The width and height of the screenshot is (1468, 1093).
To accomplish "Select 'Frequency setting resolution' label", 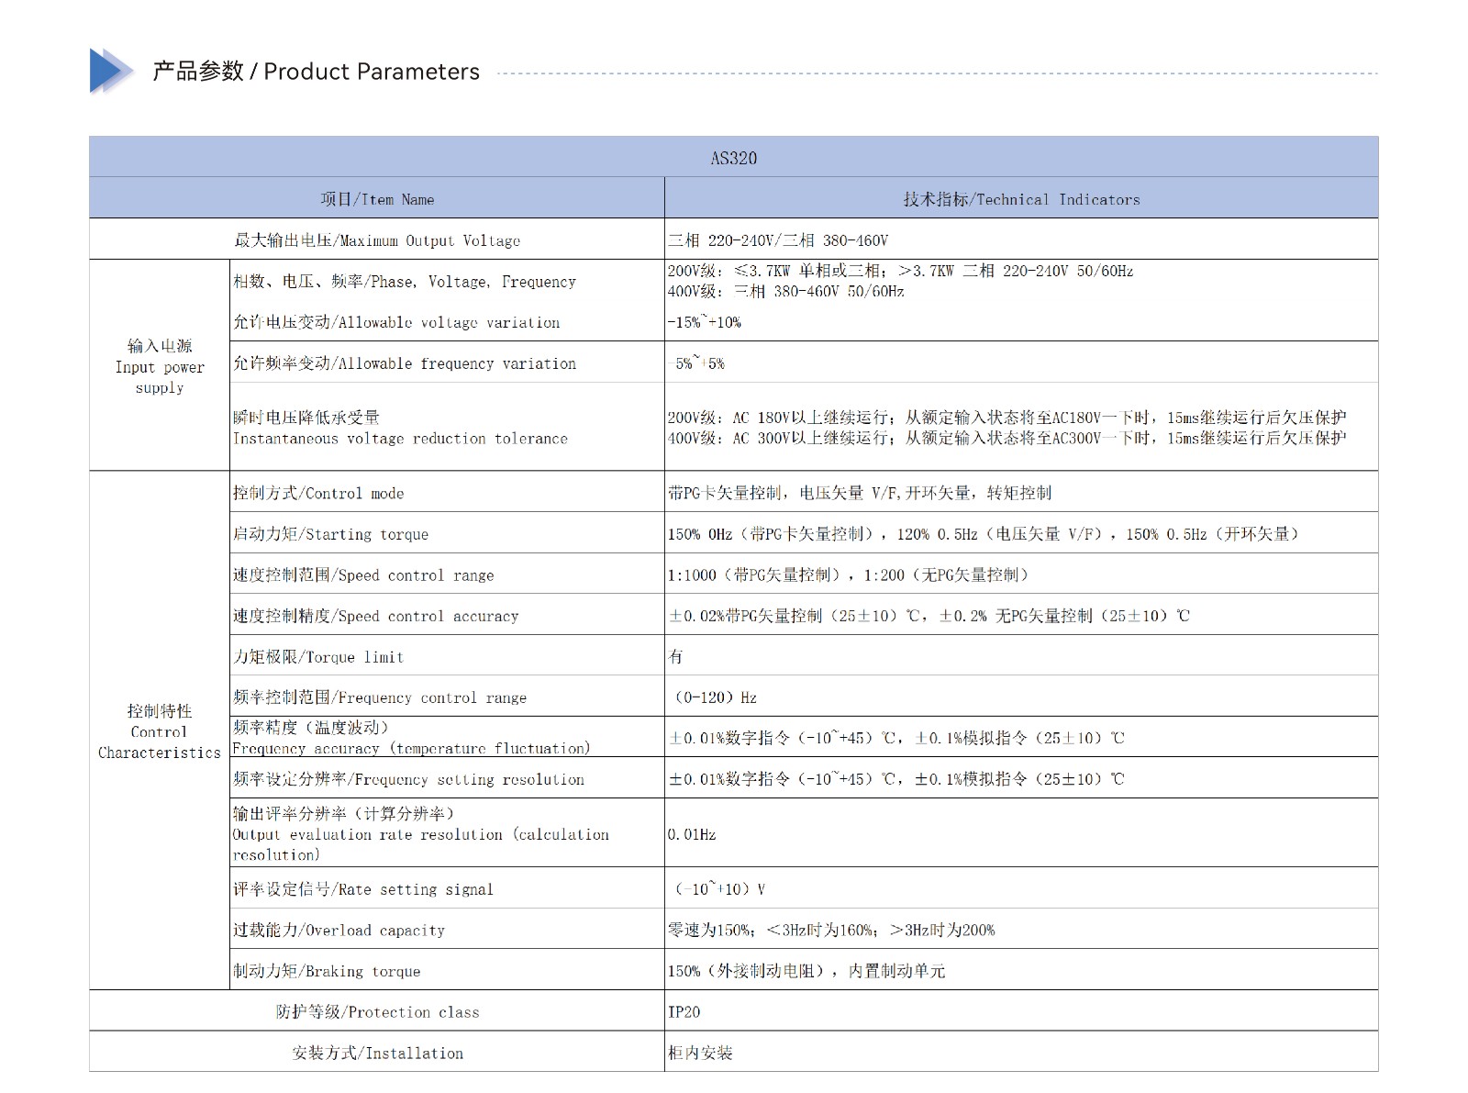I will coord(408,779).
